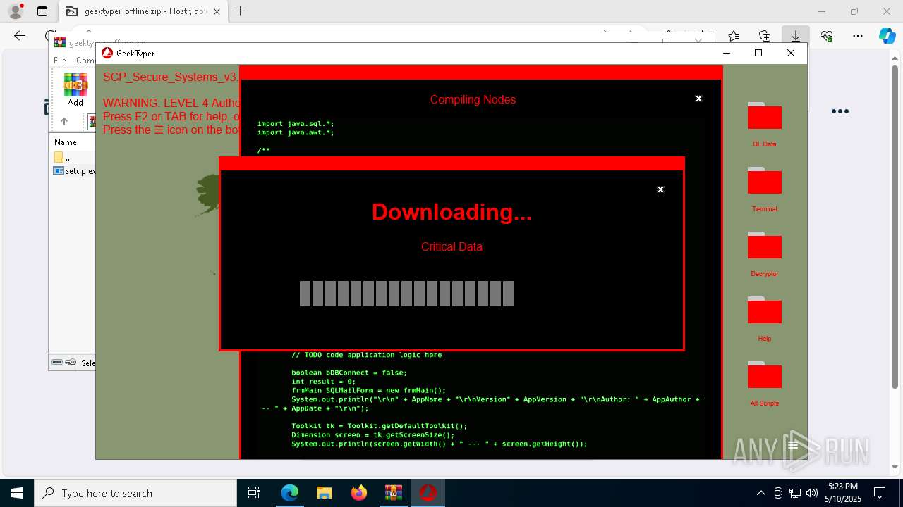Click '// TODO code application logic here' comment
Image resolution: width=903 pixels, height=507 pixels.
click(x=367, y=355)
